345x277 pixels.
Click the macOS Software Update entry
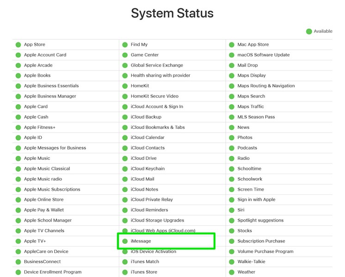pyautogui.click(x=264, y=55)
